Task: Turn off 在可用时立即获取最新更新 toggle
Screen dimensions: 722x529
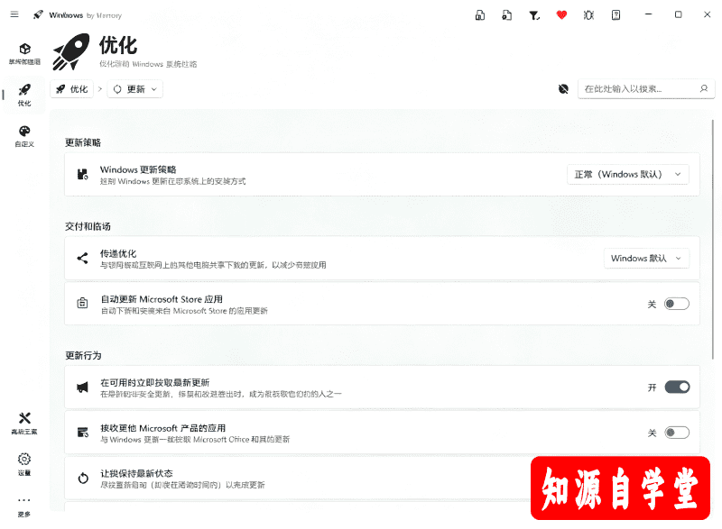Action: point(677,387)
